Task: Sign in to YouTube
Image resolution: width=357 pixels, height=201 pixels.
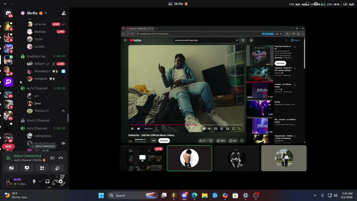Action: click(295, 40)
